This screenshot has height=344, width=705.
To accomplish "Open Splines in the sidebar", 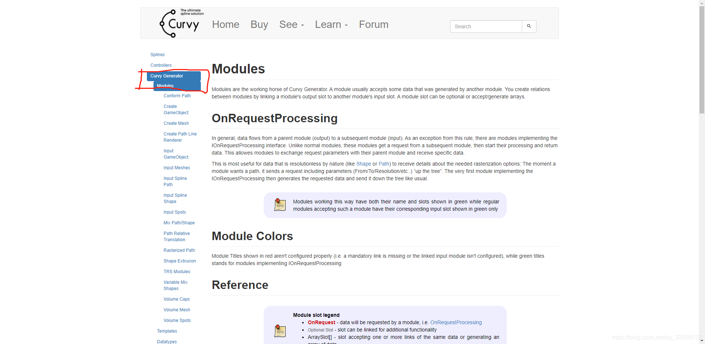I will click(x=158, y=55).
